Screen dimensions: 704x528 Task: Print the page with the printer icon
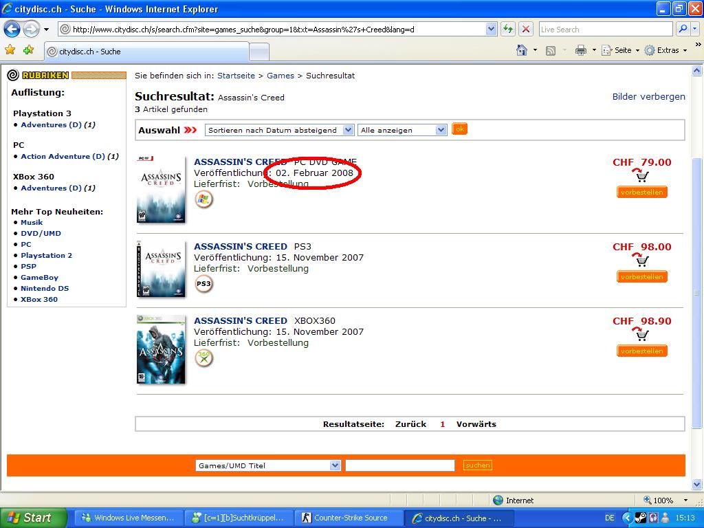click(x=580, y=50)
